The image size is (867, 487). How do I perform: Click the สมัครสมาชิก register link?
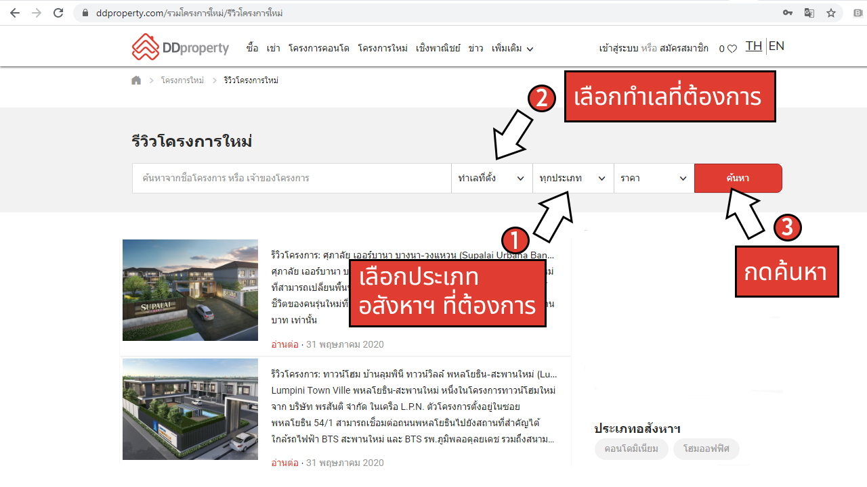click(x=684, y=48)
